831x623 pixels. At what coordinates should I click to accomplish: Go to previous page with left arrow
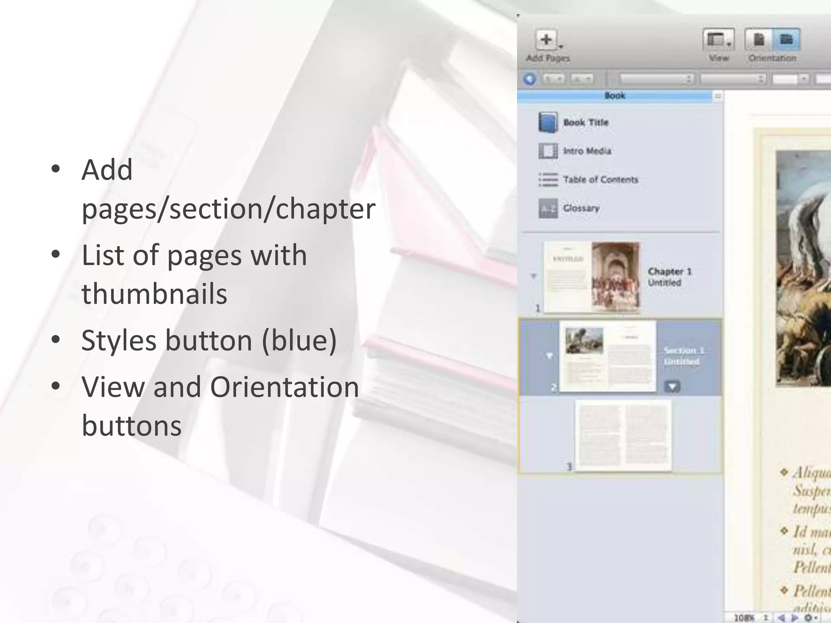click(x=781, y=618)
